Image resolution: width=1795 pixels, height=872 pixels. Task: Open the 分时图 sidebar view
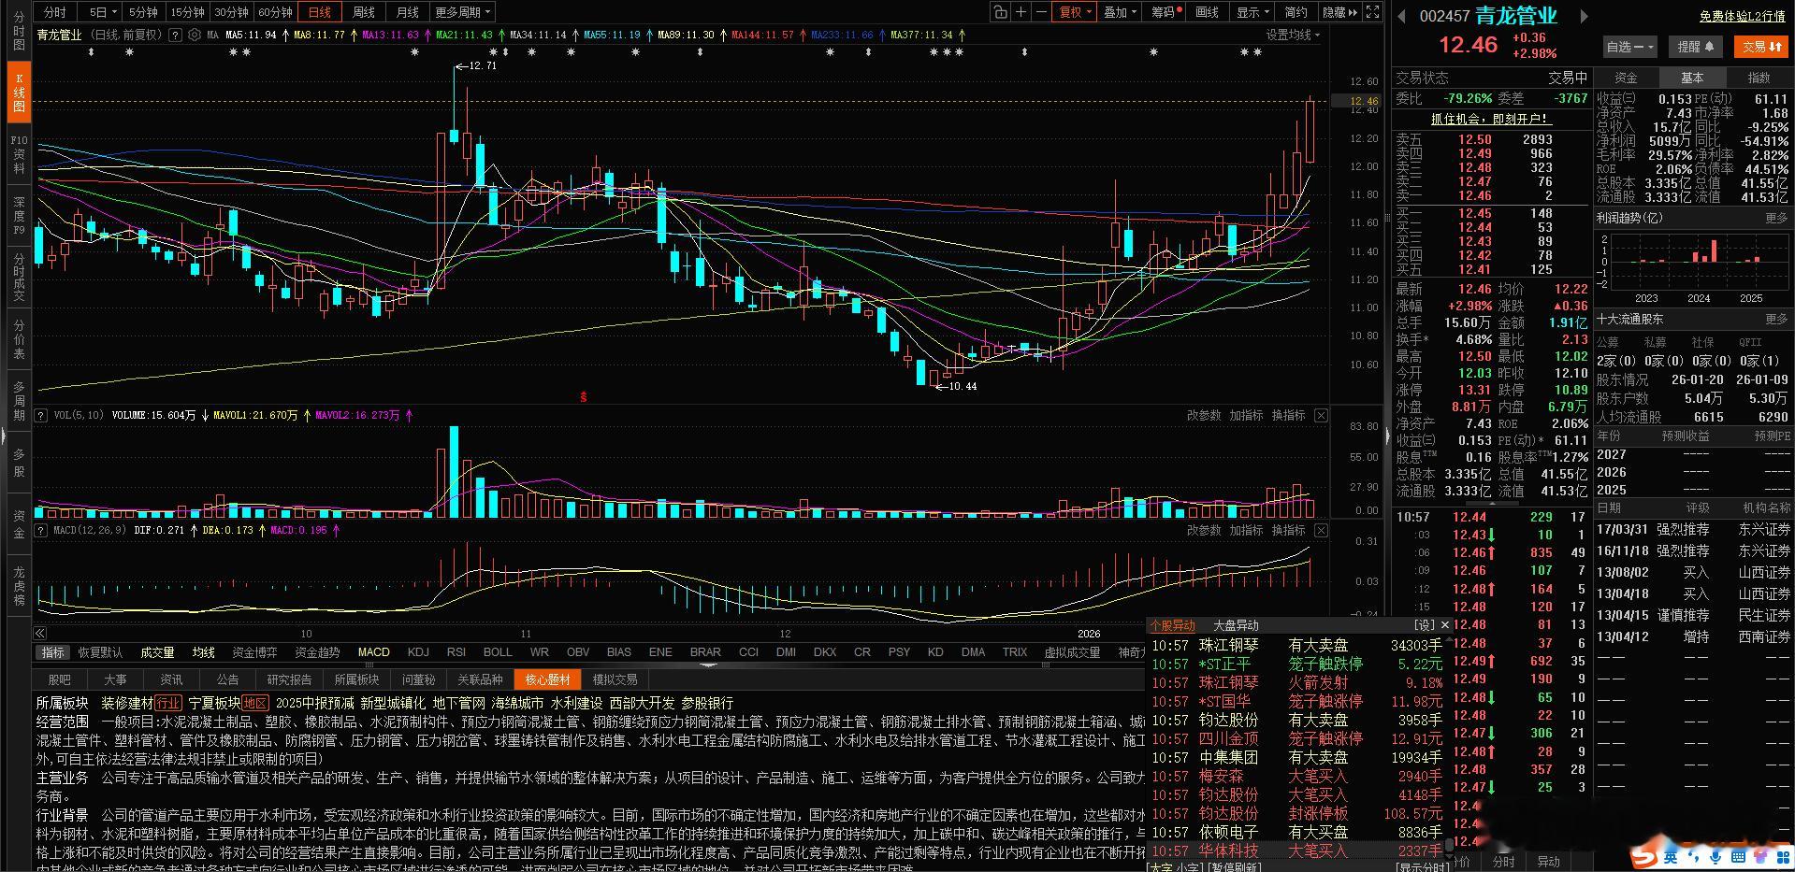click(19, 33)
